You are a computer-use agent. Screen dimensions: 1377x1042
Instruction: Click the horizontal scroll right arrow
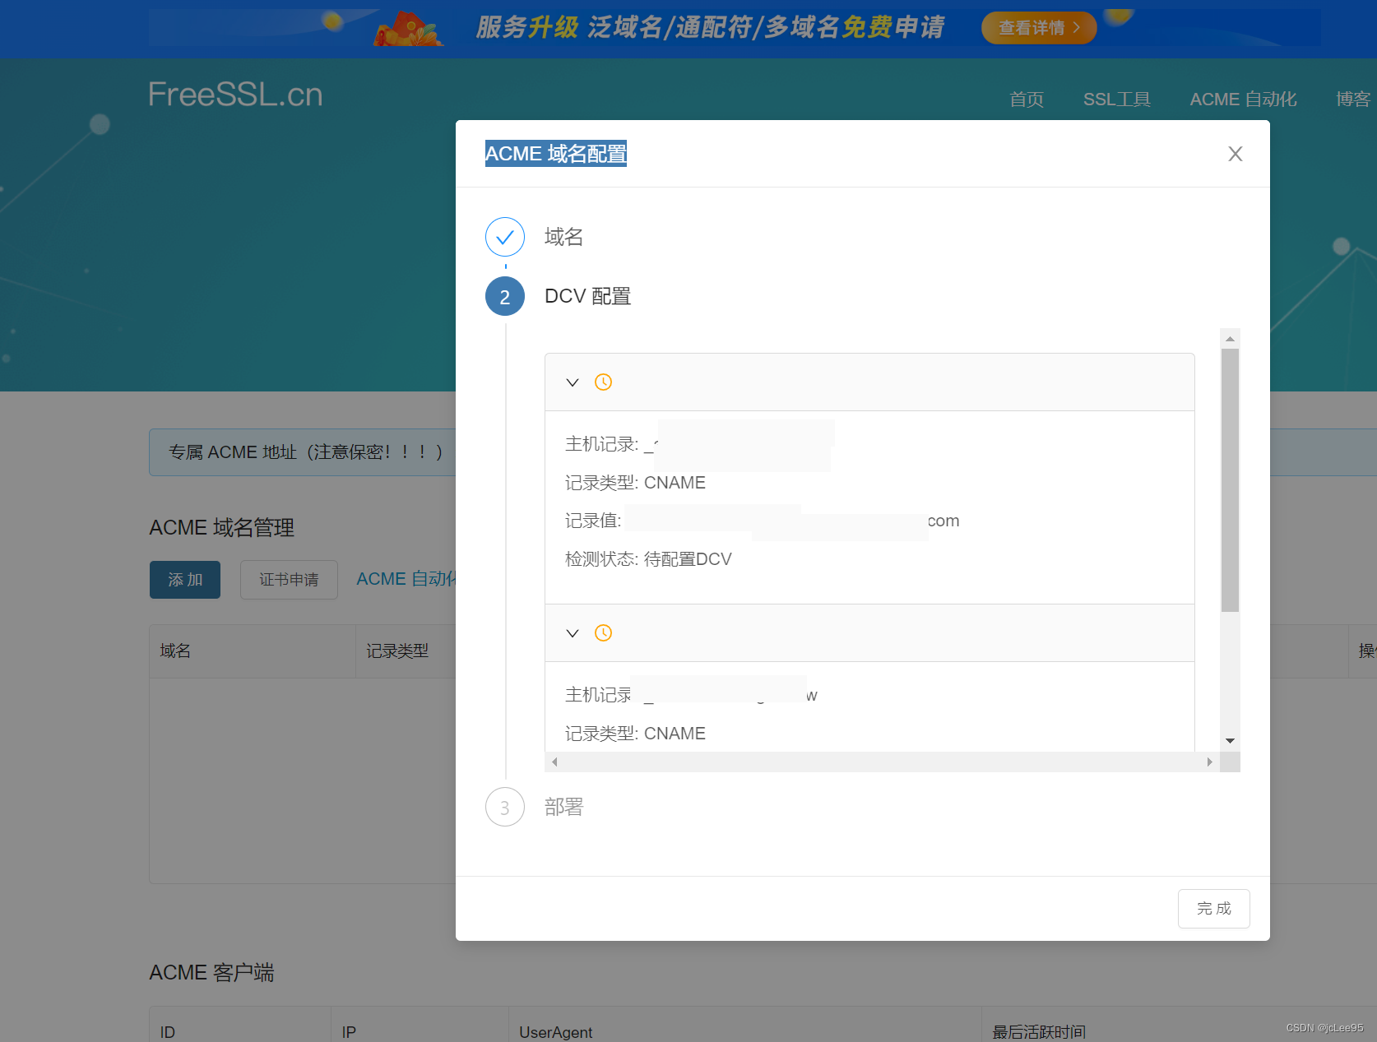(x=1209, y=762)
